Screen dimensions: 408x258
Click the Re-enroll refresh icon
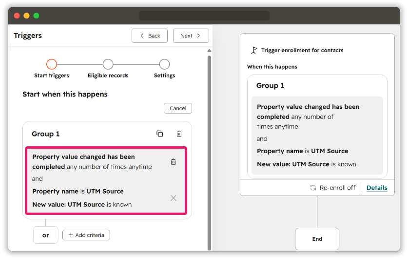pos(313,187)
